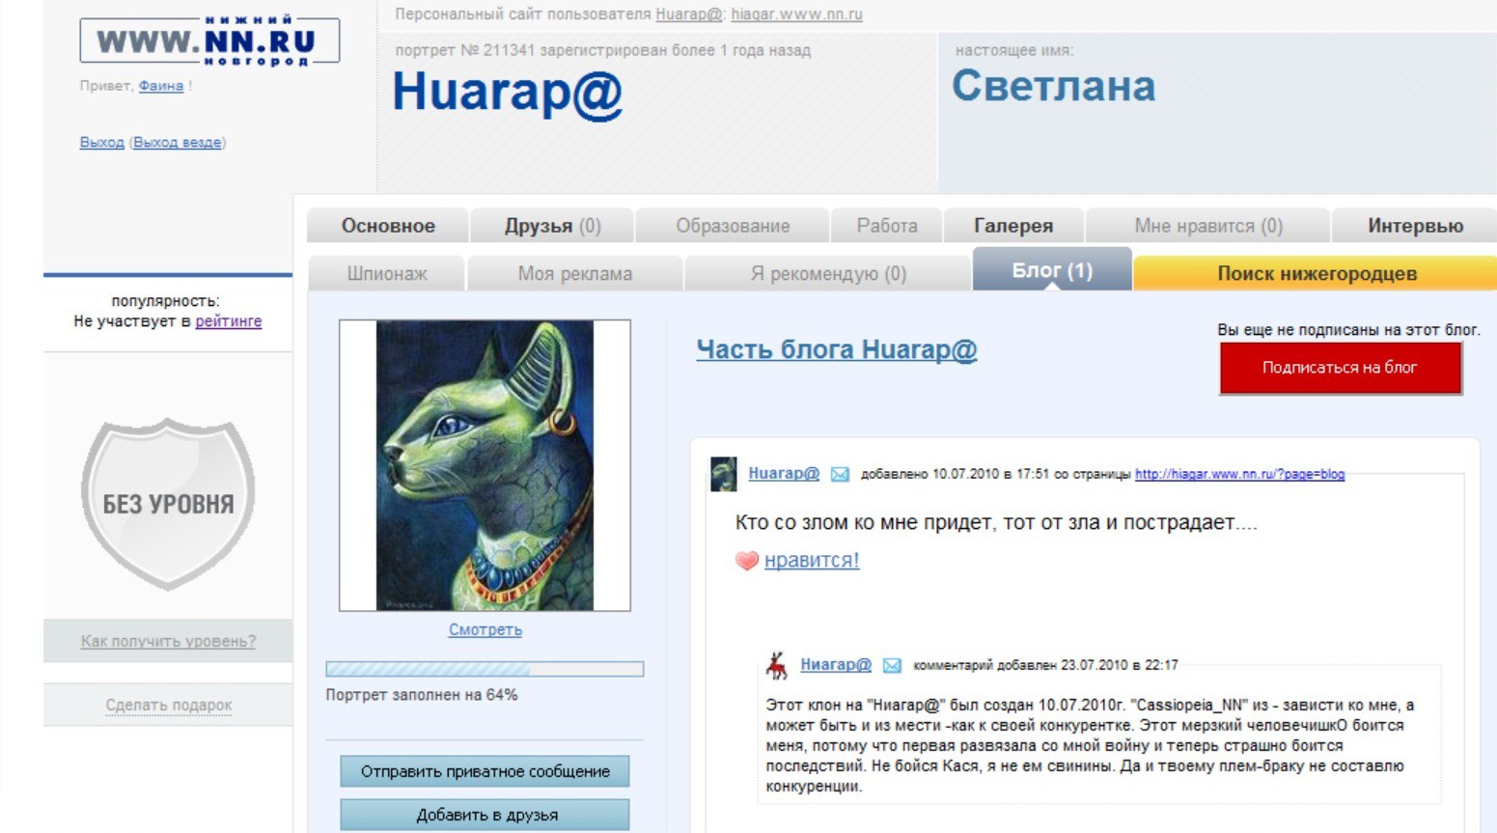Click the Сделать подарок link
Image resolution: width=1497 pixels, height=833 pixels.
coord(169,706)
